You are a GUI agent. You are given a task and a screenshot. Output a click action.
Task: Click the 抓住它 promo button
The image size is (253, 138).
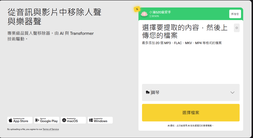pyautogui.click(x=235, y=14)
